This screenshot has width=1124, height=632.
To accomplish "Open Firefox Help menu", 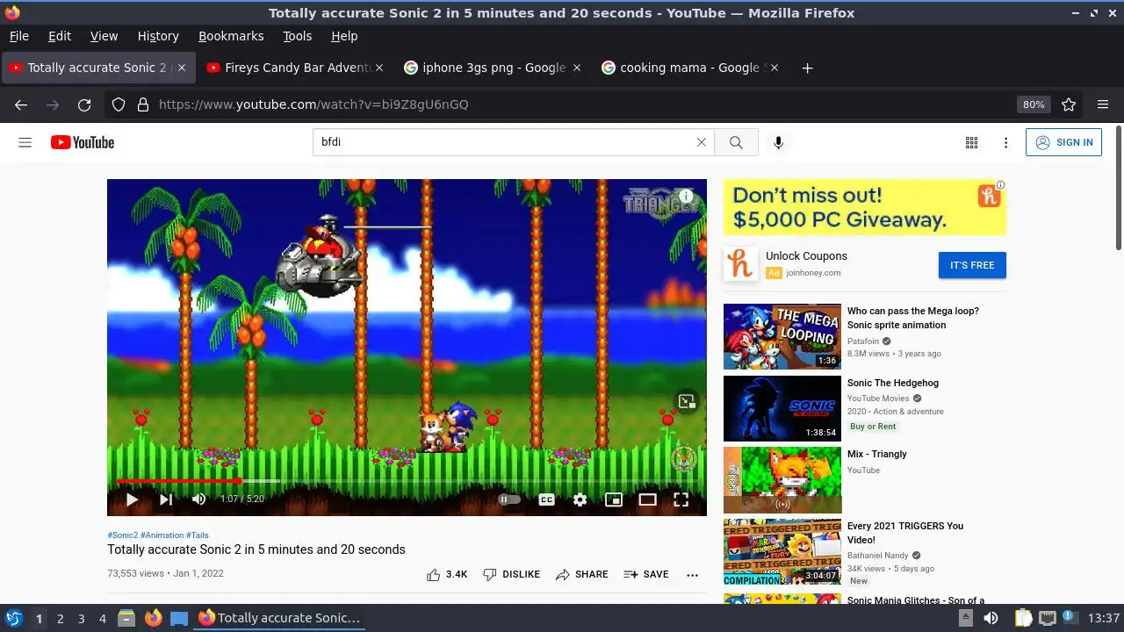I will pos(344,36).
